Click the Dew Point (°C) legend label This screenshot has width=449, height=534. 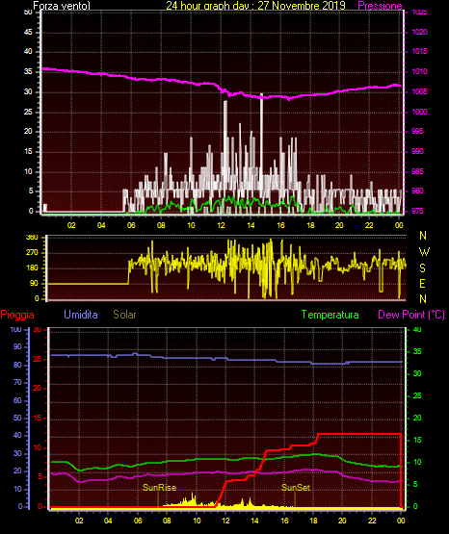[x=411, y=315]
